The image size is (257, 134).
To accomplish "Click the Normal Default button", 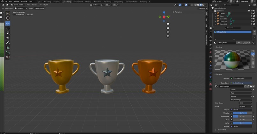I will click(241, 126).
